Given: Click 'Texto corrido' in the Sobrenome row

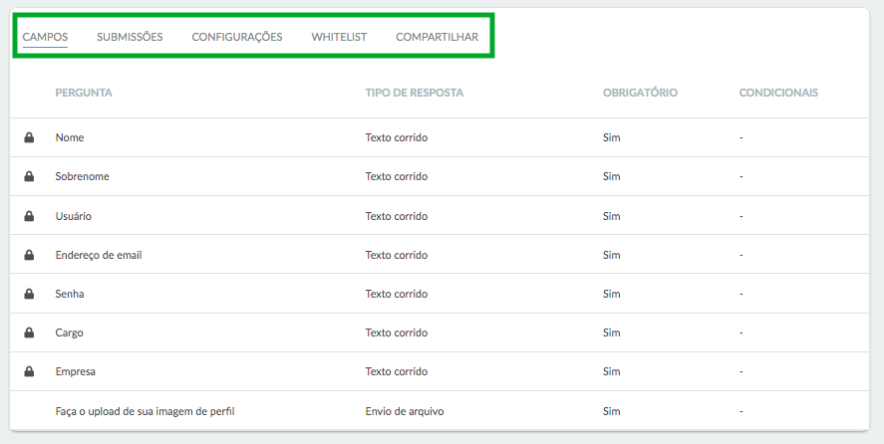Looking at the screenshot, I should tap(397, 176).
